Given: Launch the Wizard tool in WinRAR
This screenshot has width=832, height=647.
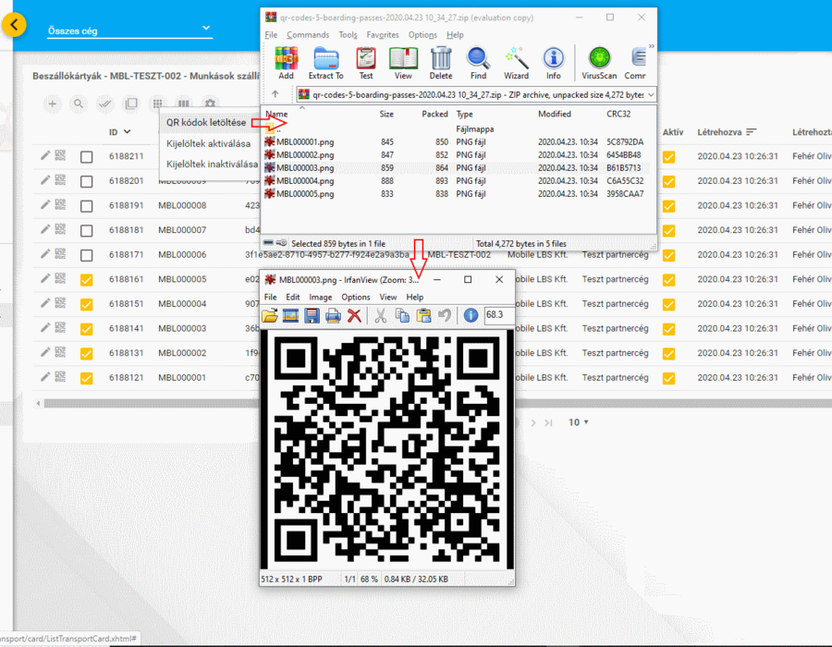Looking at the screenshot, I should point(516,63).
